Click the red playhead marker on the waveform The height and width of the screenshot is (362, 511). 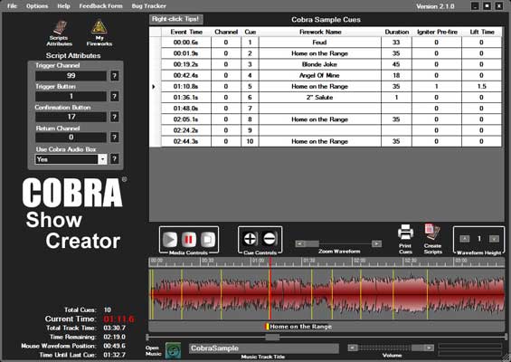270,289
